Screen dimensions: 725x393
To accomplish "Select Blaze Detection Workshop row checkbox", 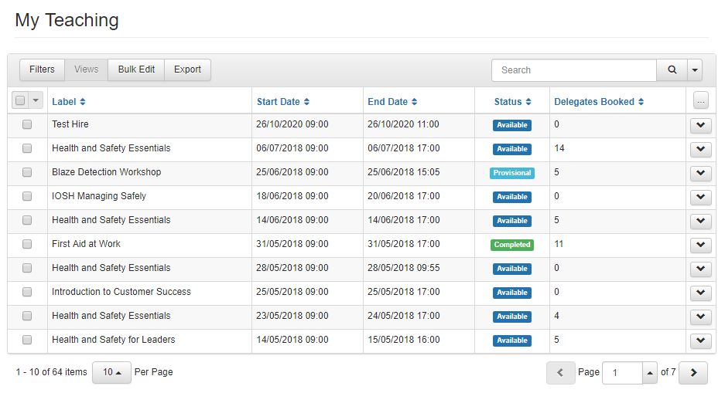I will (27, 172).
